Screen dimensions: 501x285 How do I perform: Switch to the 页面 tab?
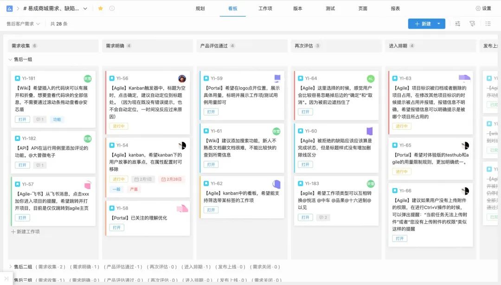click(x=363, y=9)
